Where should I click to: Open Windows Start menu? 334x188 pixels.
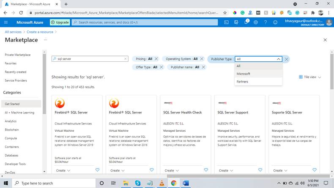pyautogui.click(x=6, y=183)
